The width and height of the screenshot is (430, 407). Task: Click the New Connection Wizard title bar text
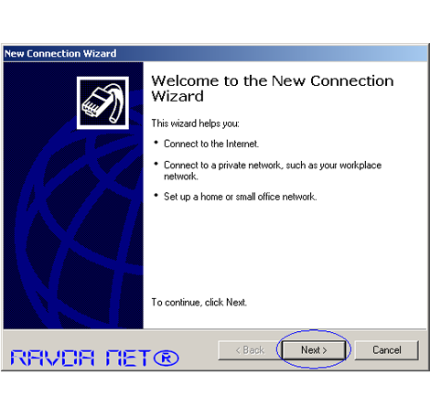click(x=60, y=53)
